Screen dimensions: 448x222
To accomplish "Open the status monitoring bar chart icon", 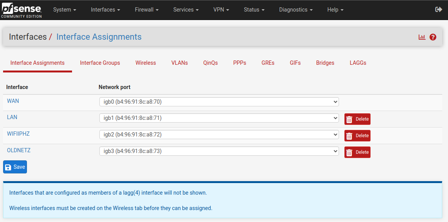I will click(422, 37).
